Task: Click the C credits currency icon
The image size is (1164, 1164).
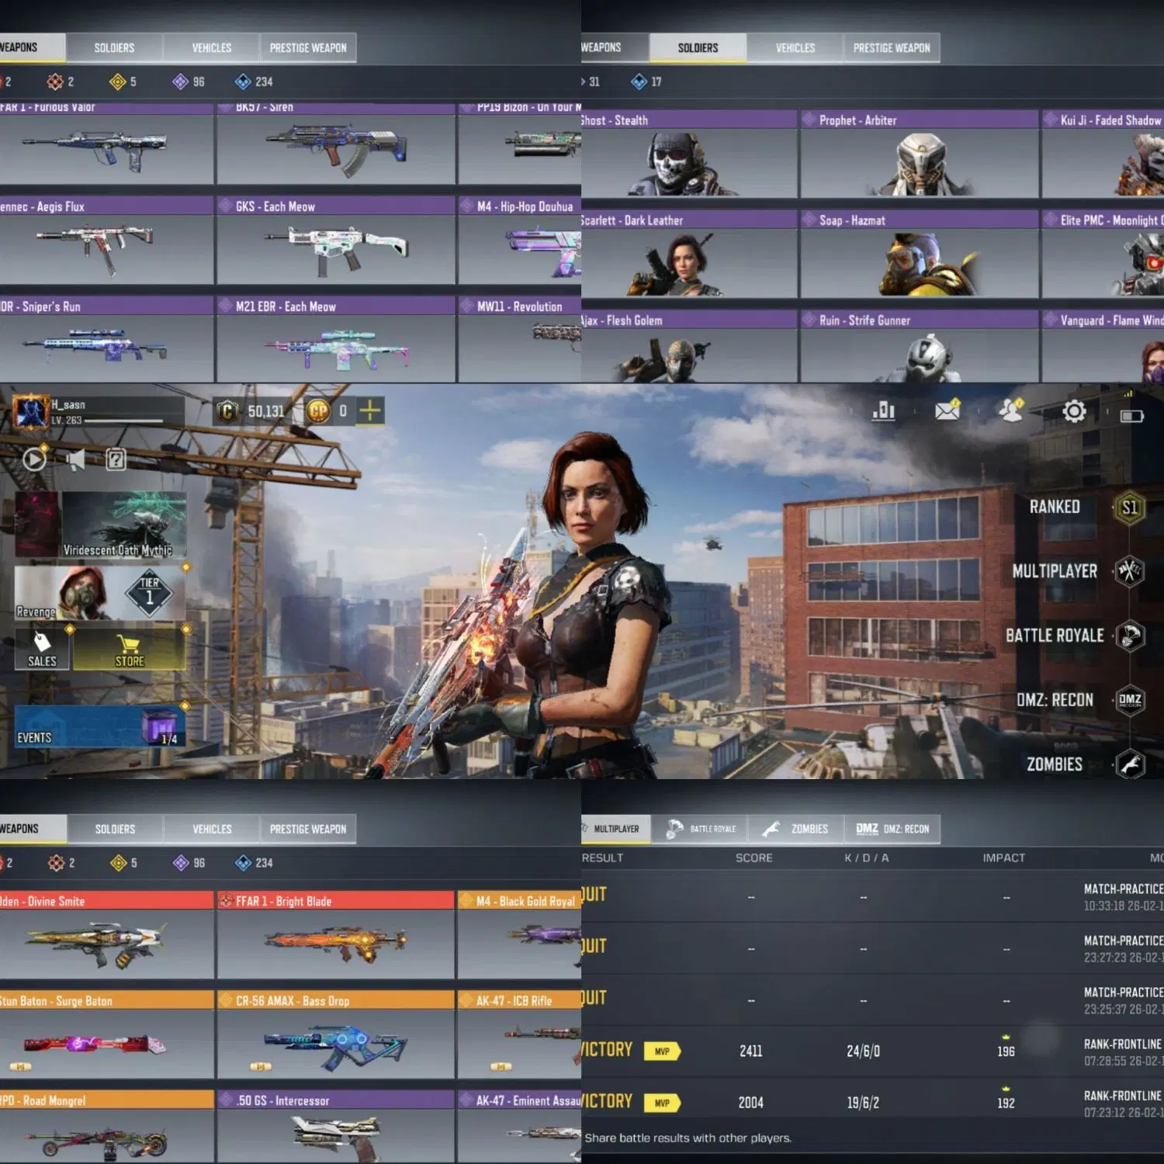Action: point(227,411)
